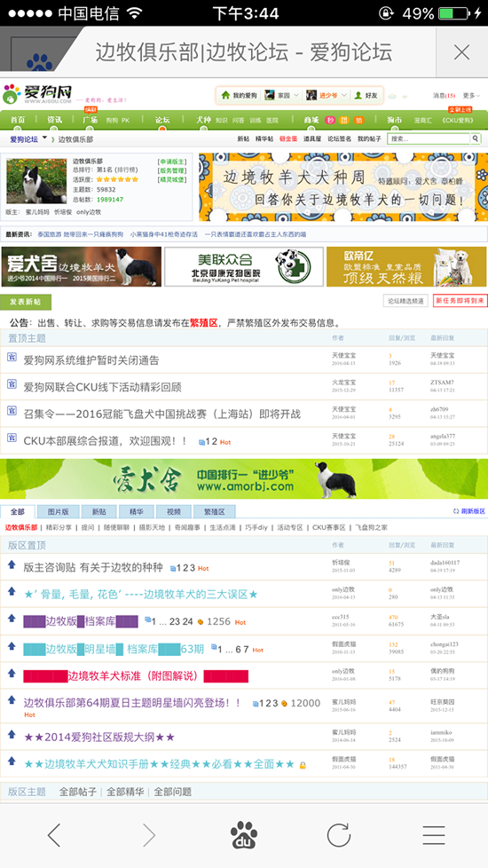Reload the page with refresh icon

[339, 835]
